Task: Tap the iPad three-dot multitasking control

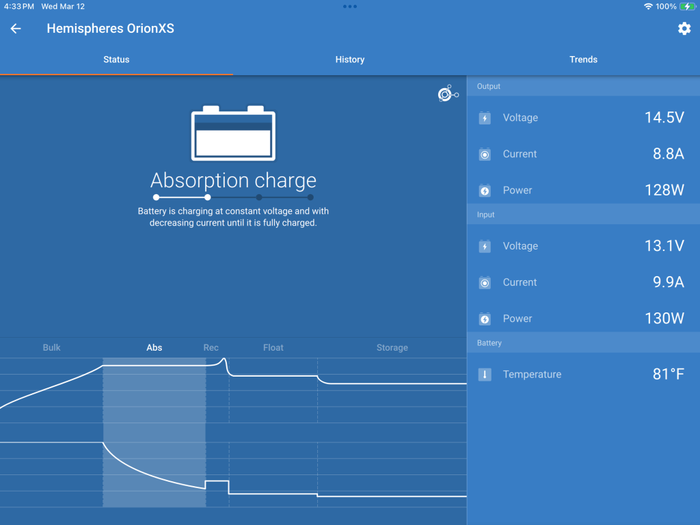Action: pyautogui.click(x=350, y=6)
